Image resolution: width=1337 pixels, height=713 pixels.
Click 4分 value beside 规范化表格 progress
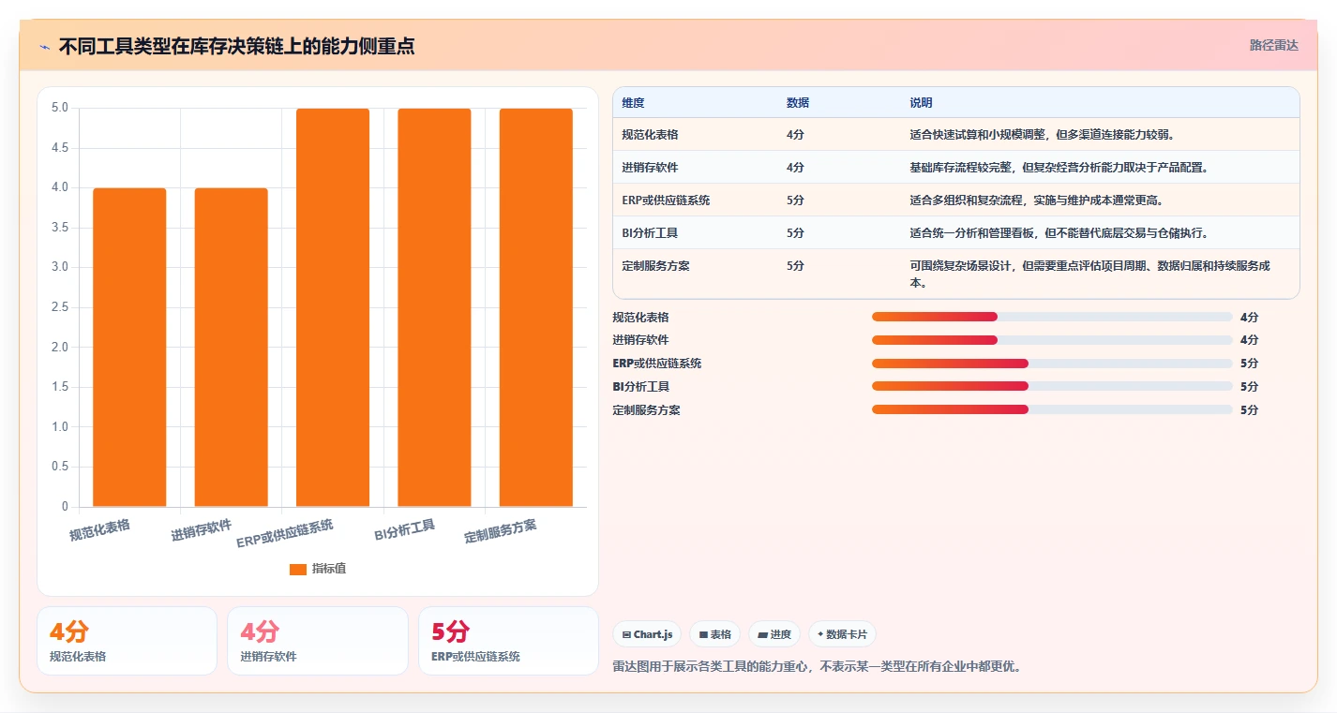point(1249,317)
